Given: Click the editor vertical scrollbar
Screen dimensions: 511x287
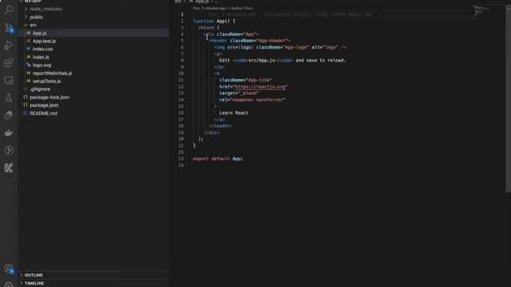Looking at the screenshot, I should 508,99.
